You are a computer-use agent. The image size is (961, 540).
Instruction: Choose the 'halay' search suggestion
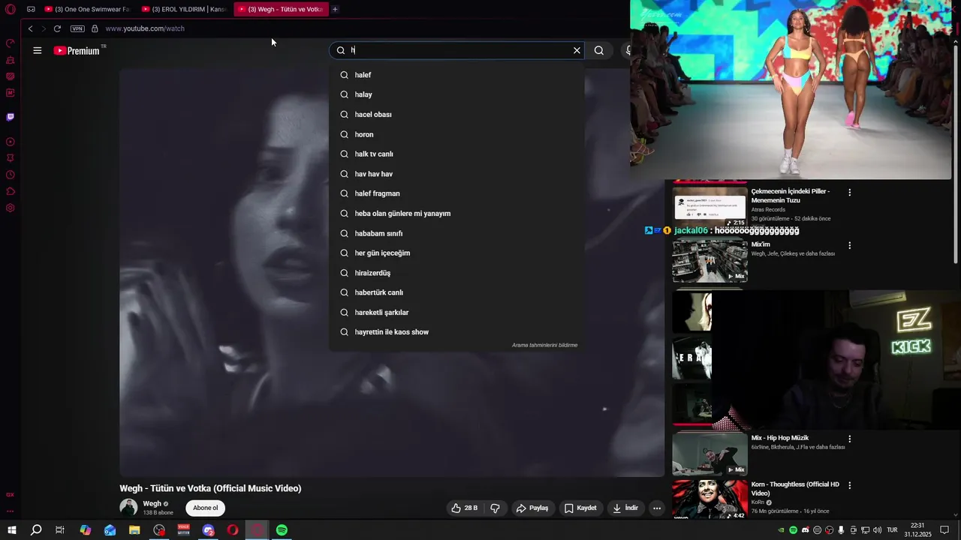click(456, 94)
